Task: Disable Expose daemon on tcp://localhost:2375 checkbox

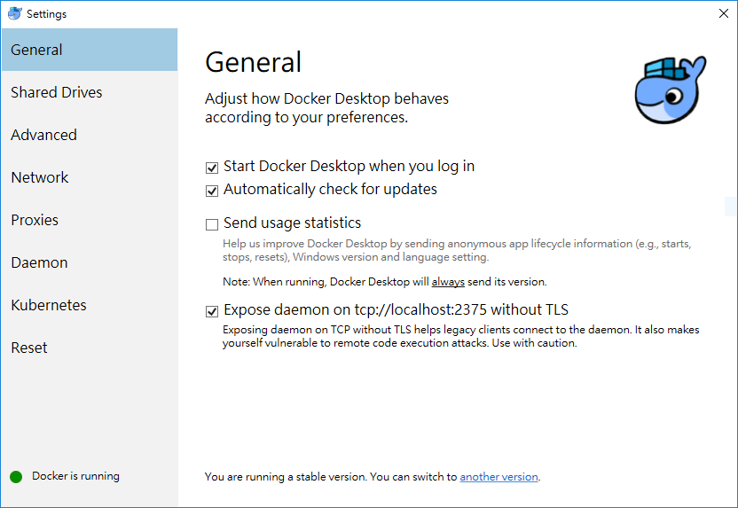Action: point(212,311)
